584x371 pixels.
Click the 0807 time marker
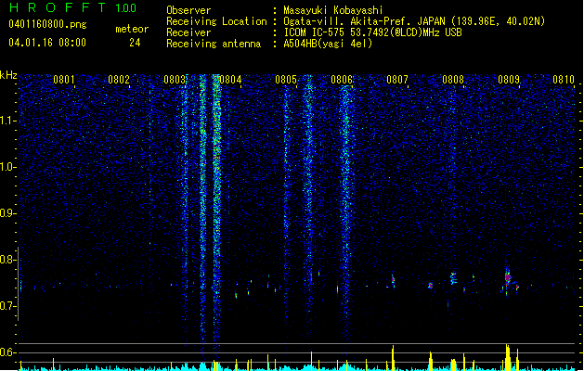click(x=397, y=80)
